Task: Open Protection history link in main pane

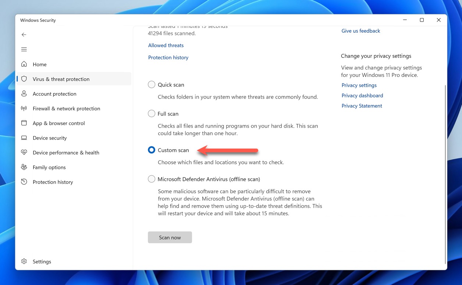Action: coord(168,57)
